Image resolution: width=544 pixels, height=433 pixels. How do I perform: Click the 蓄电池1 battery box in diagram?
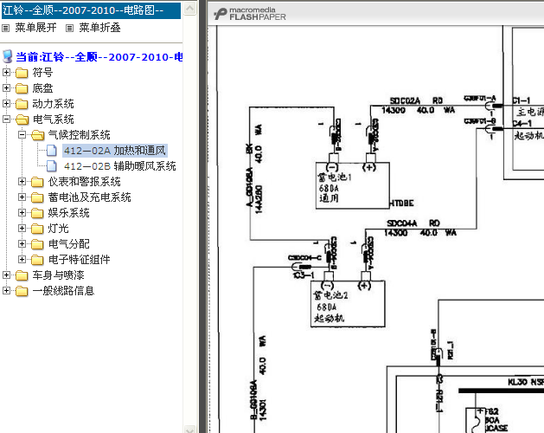(x=353, y=185)
